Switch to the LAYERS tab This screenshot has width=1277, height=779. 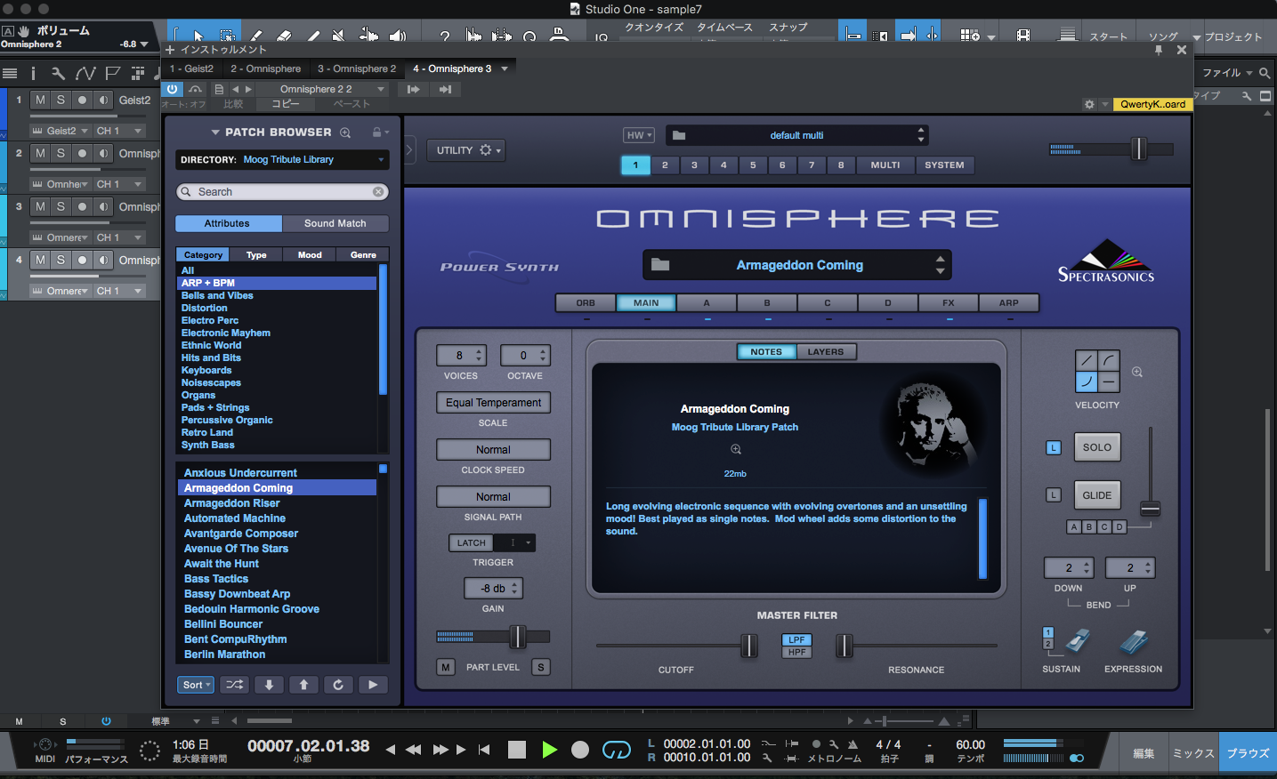[x=826, y=352]
